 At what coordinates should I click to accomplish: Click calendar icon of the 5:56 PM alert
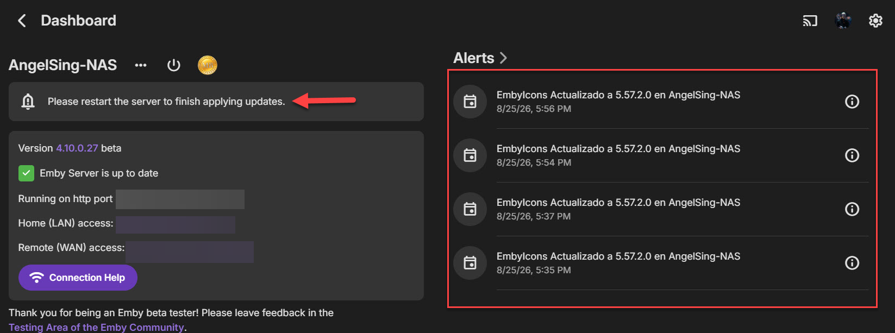click(x=470, y=102)
